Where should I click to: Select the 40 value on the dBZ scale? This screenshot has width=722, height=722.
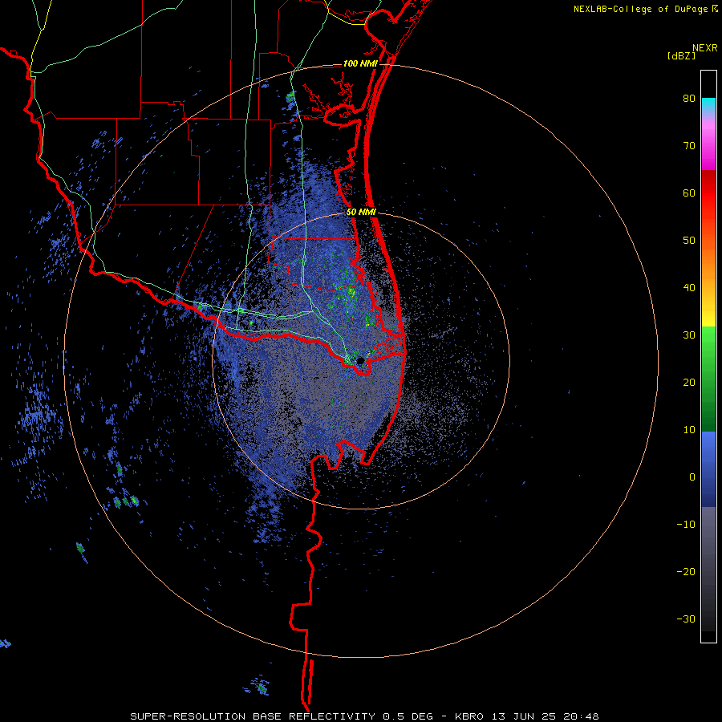pyautogui.click(x=689, y=288)
